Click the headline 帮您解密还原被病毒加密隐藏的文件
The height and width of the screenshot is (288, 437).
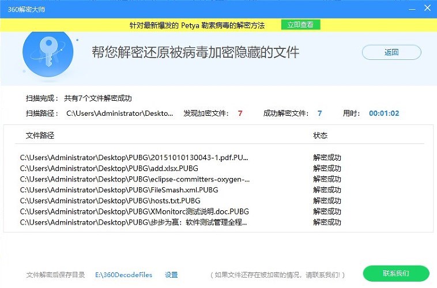195,52
